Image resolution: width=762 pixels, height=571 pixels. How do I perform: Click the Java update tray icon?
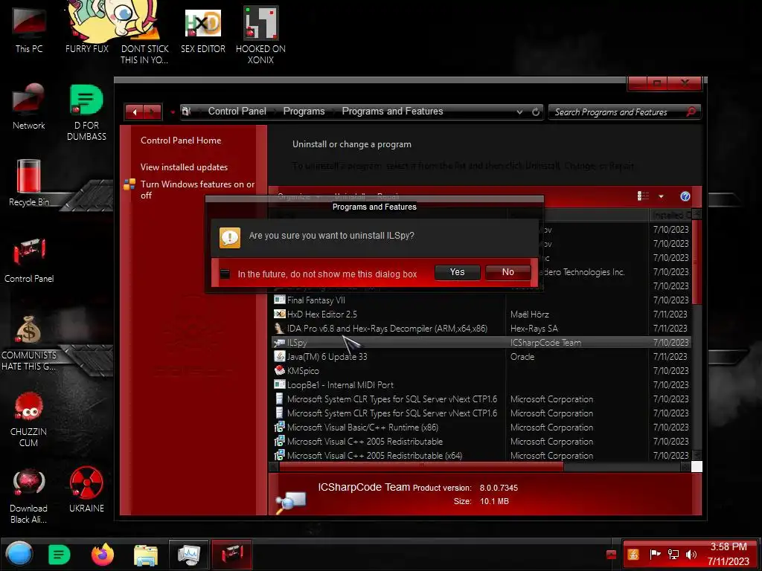[x=633, y=555]
